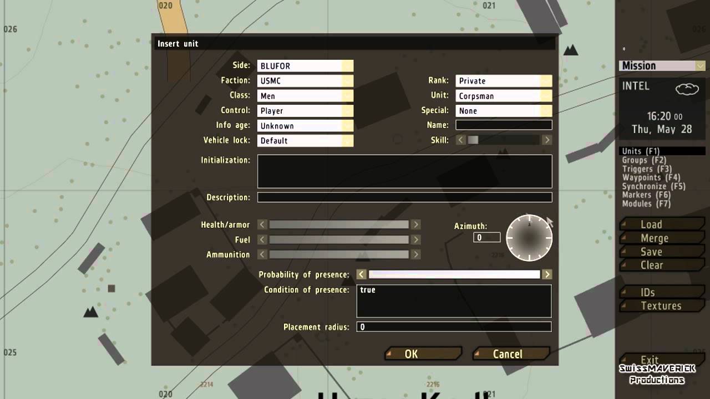Open INTEL panel time 16:20
The width and height of the screenshot is (710, 399).
point(665,116)
